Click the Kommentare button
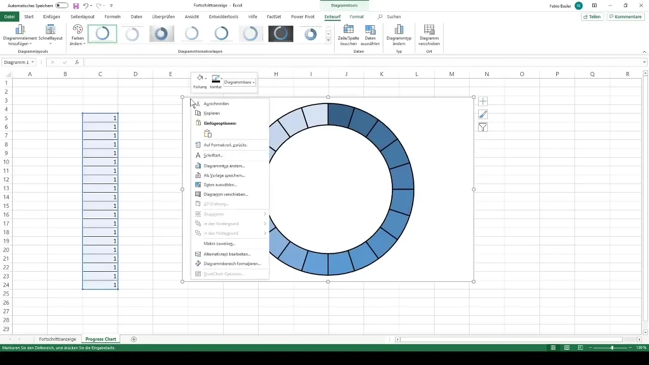Screen dimensions: 649x365 point(625,16)
